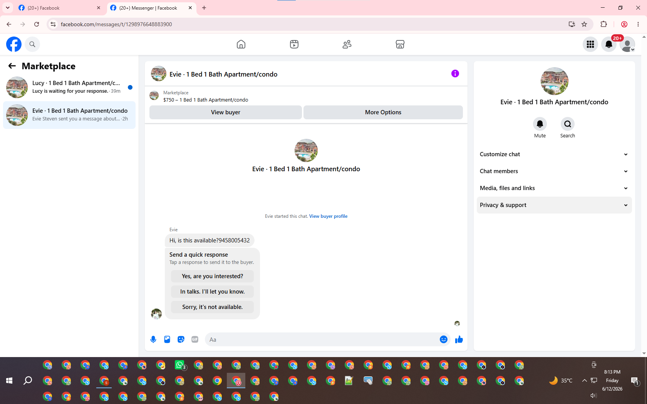The image size is (647, 404).
Task: Send quick reply In talks. I'll let you know.
Action: coord(213,292)
